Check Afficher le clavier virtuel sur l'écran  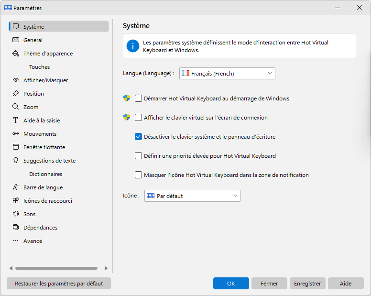138,117
